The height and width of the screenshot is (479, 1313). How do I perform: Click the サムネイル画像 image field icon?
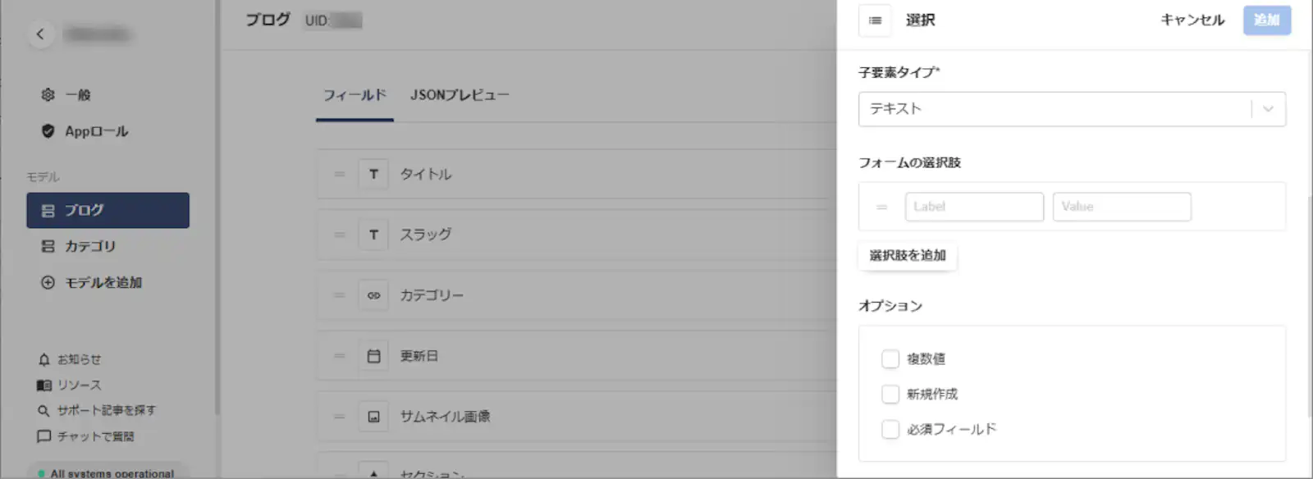click(373, 417)
